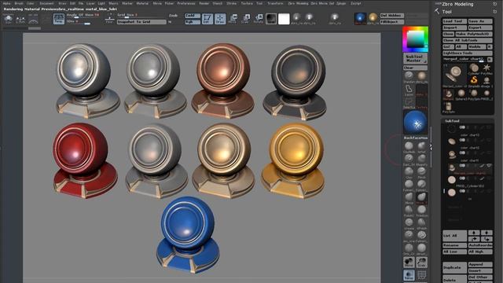503x283 pixels.
Task: Click the Merged_color_chart2 tool slider
Action: click(x=464, y=60)
